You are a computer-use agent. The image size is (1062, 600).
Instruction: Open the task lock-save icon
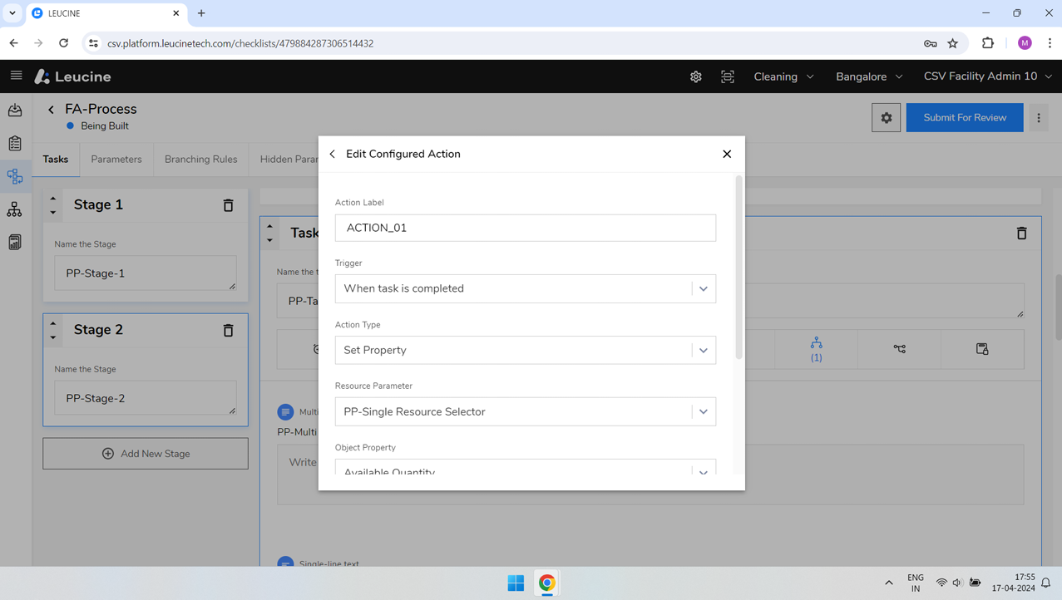(x=982, y=349)
